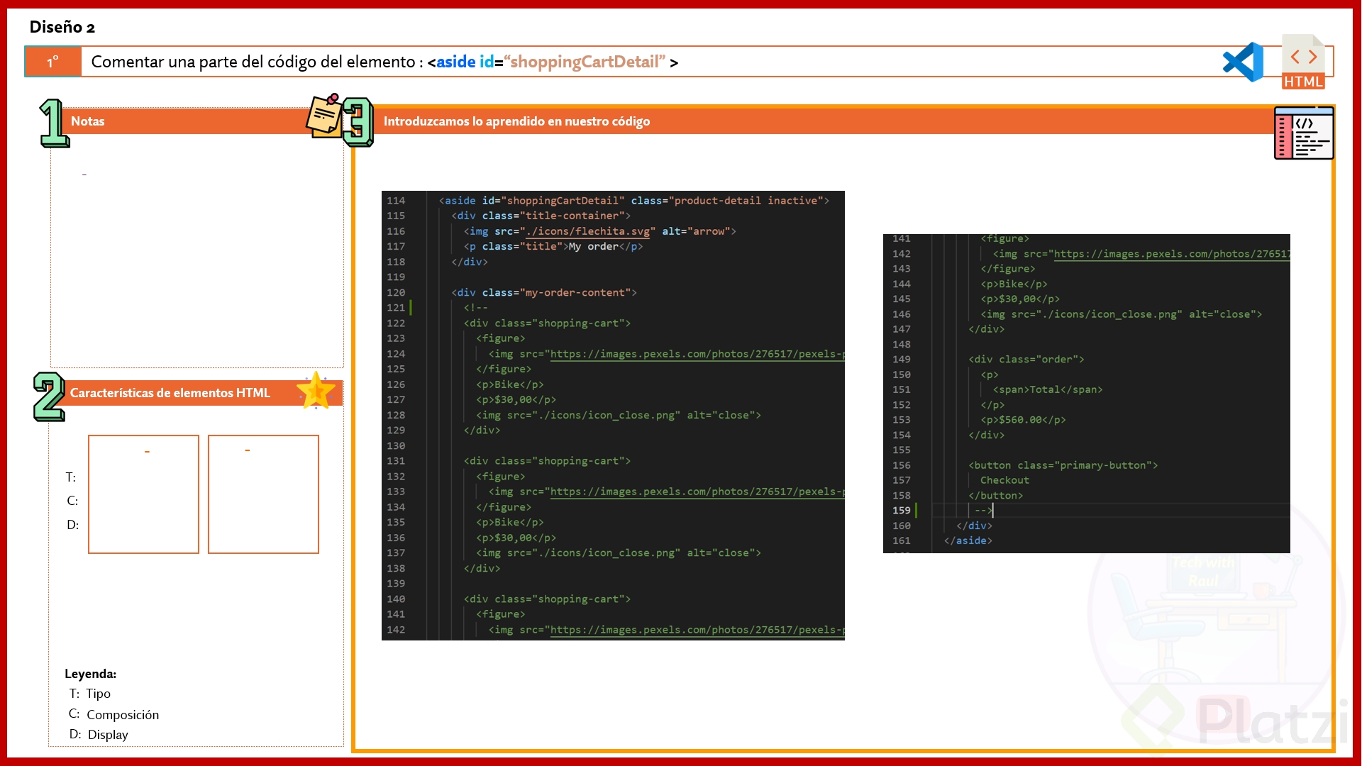This screenshot has width=1362, height=766.
Task: Click the div class="title-container" code line
Action: [x=541, y=216]
